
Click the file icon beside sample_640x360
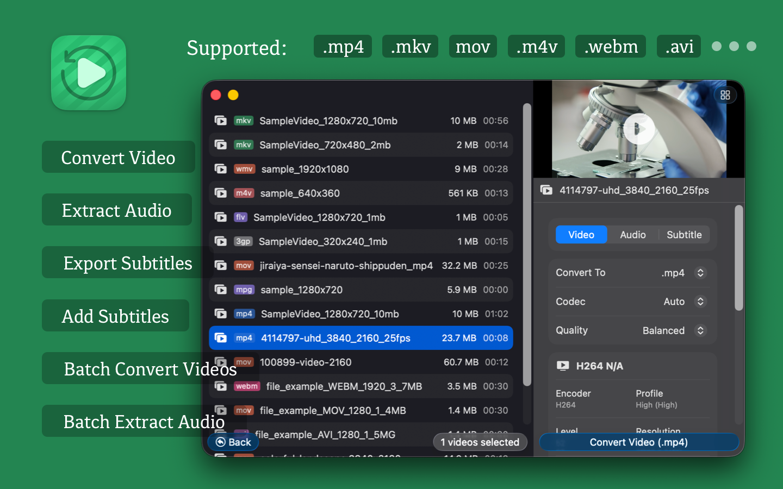[221, 193]
